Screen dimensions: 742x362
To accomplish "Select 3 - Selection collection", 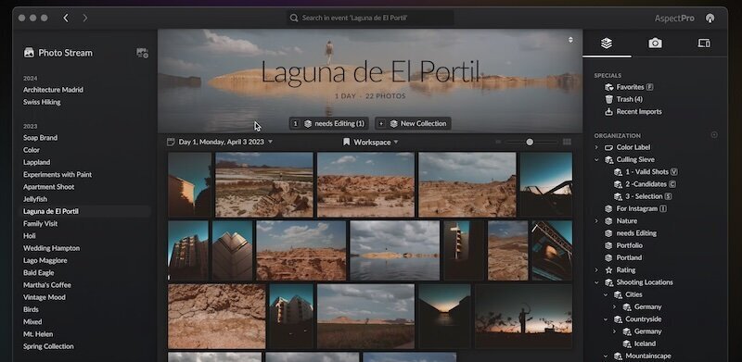I will click(644, 196).
